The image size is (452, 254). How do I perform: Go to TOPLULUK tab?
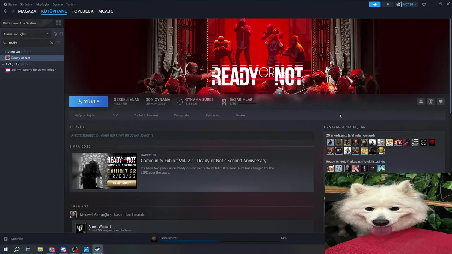click(83, 11)
